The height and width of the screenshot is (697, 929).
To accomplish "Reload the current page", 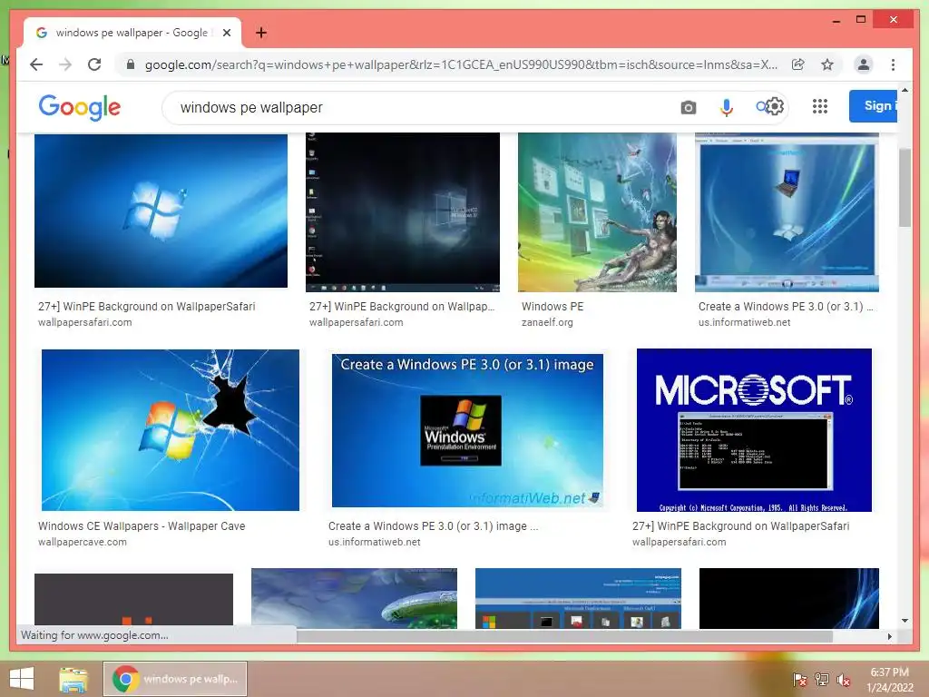I will pos(94,64).
